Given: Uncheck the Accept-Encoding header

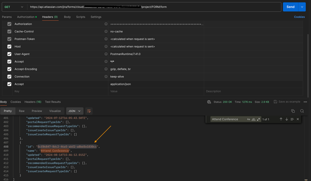Looking at the screenshot, I should 9,69.
